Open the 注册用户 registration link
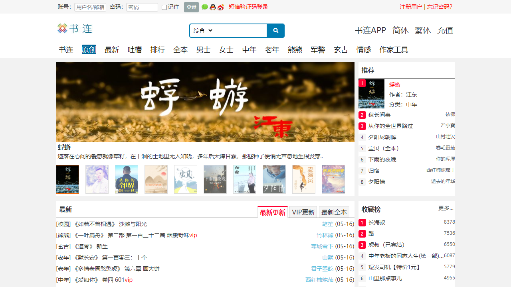The height and width of the screenshot is (287, 511). tap(411, 7)
